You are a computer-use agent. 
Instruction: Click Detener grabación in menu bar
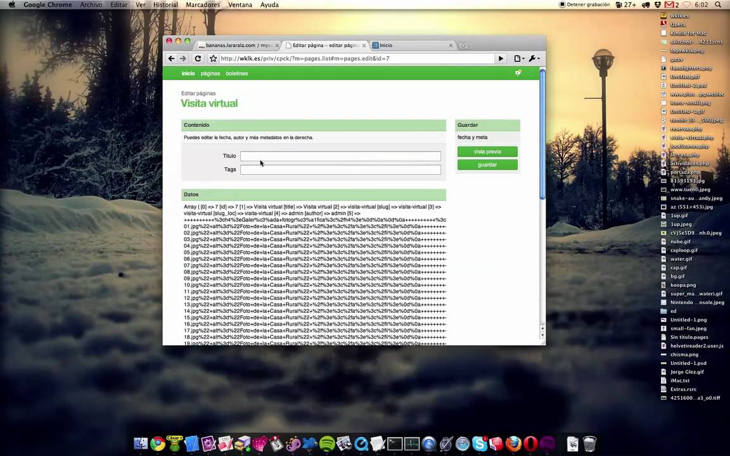pyautogui.click(x=585, y=4)
